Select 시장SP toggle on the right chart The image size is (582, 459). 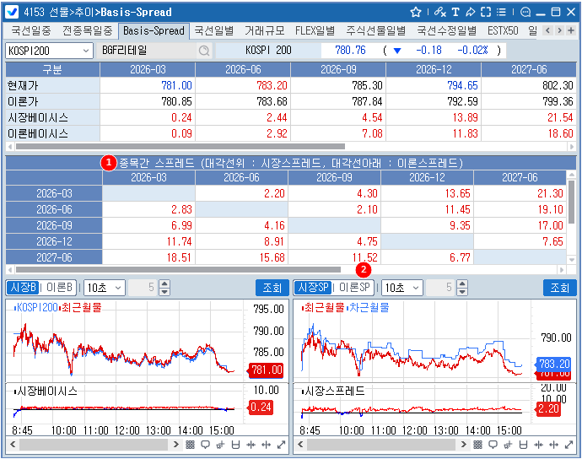[x=314, y=288]
